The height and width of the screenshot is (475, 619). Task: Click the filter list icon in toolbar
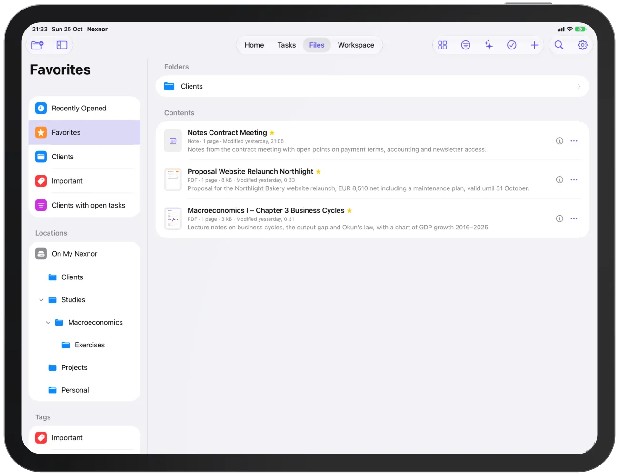[466, 45]
